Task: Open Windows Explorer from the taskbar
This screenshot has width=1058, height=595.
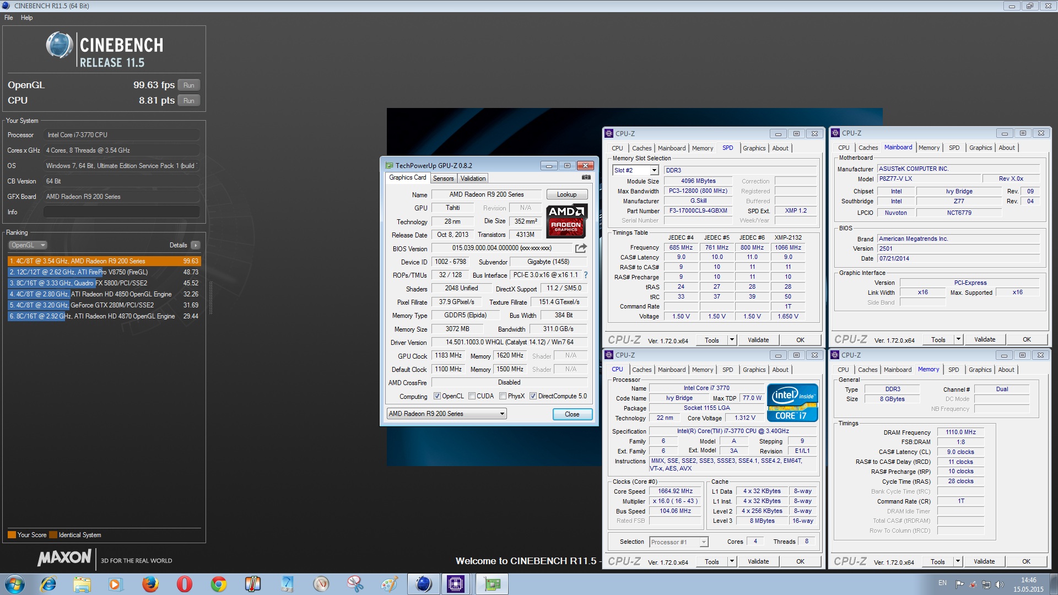Action: click(82, 584)
